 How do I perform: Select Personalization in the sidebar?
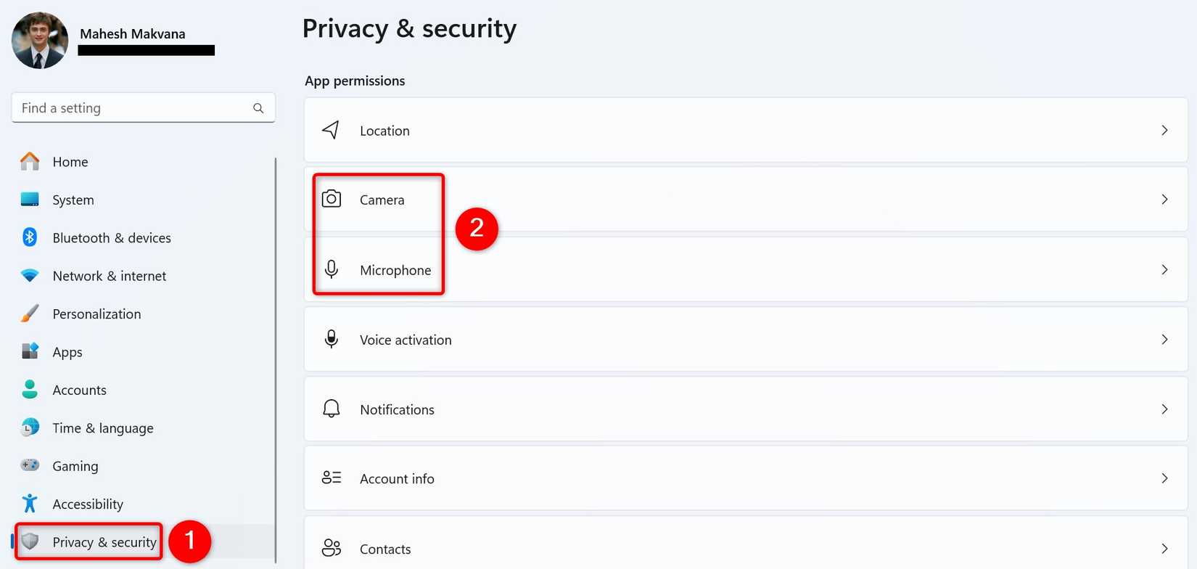pos(96,314)
